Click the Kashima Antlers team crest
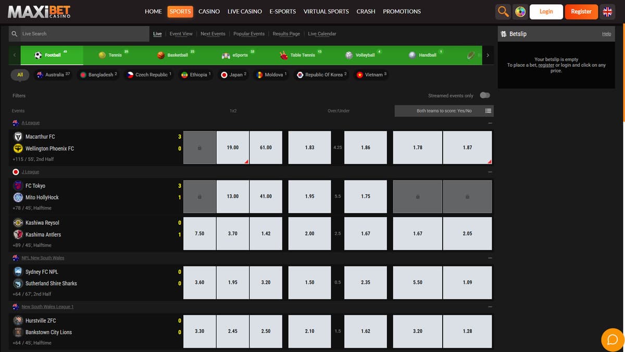Screen dimensions: 625x352 point(18,235)
